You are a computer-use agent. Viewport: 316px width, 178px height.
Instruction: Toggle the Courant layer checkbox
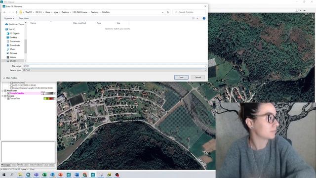pyautogui.click(x=12, y=88)
